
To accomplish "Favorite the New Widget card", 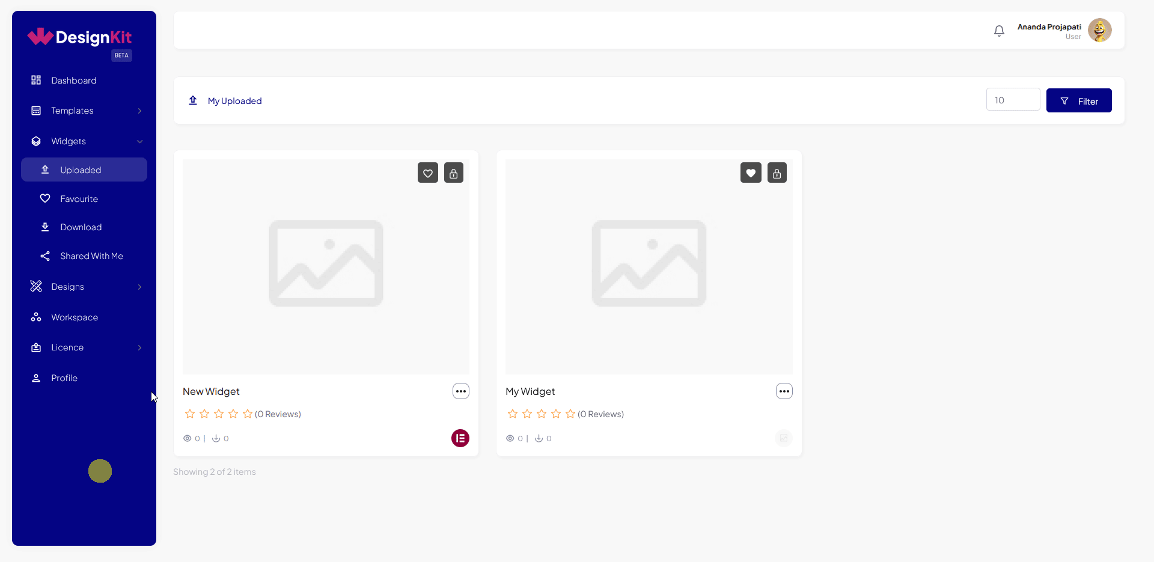I will [x=427, y=173].
